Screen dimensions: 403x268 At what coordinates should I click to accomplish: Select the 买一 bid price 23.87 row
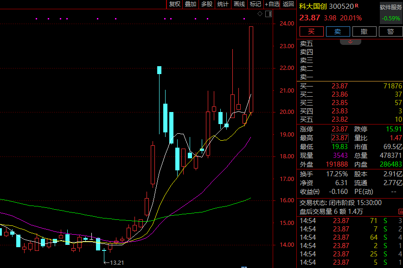[350, 86]
